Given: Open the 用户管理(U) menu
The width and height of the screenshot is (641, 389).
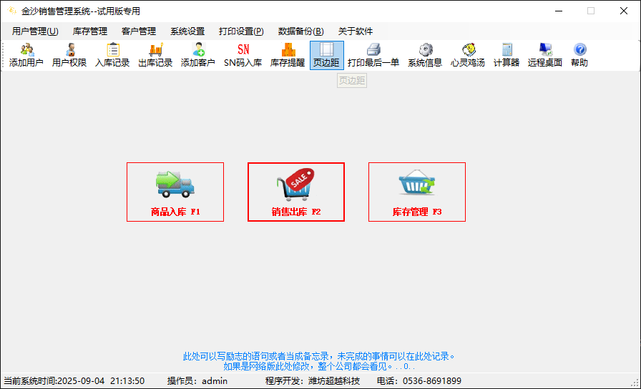Looking at the screenshot, I should (35, 31).
